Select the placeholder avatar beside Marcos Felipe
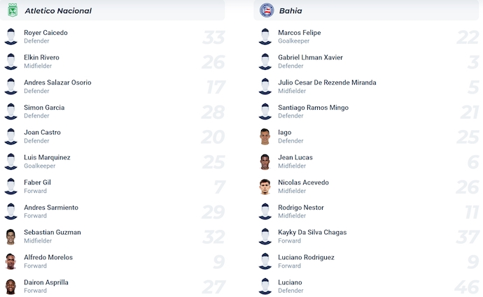 265,36
